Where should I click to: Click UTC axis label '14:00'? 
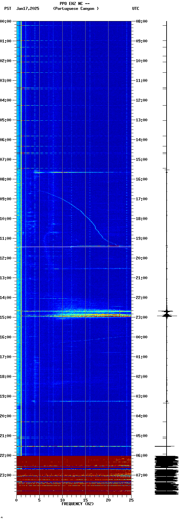click(x=142, y=140)
